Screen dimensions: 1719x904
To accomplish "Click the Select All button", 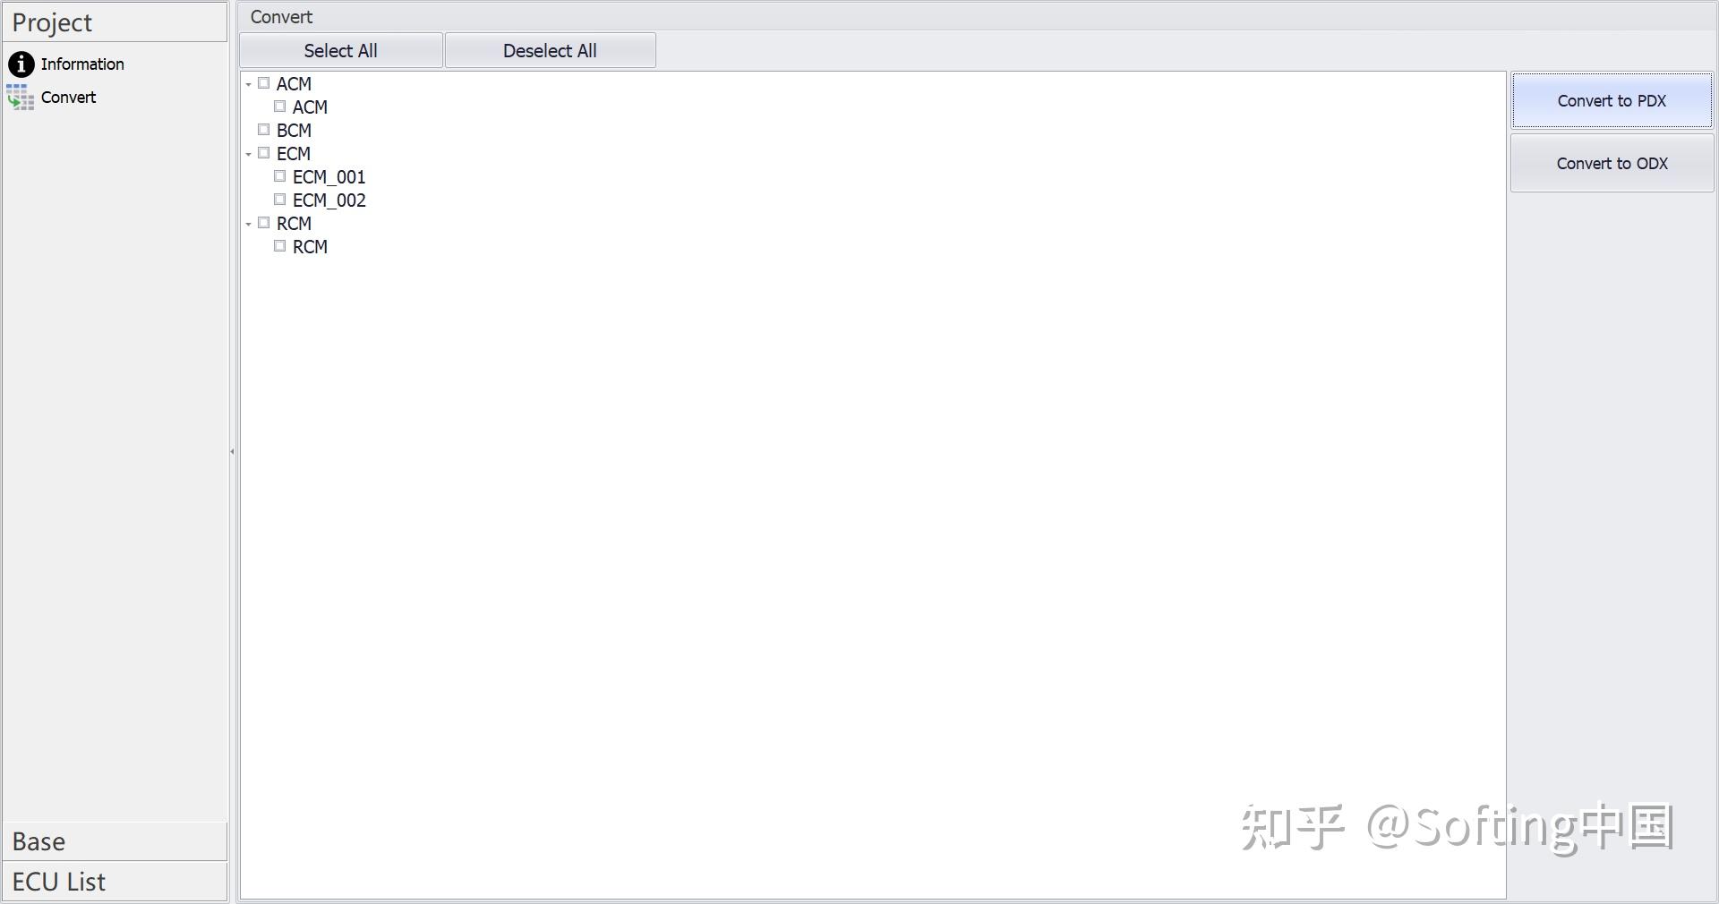I will click(x=340, y=50).
